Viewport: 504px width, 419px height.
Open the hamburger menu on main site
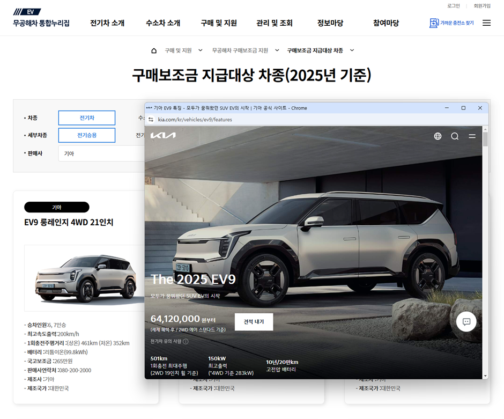point(486,23)
